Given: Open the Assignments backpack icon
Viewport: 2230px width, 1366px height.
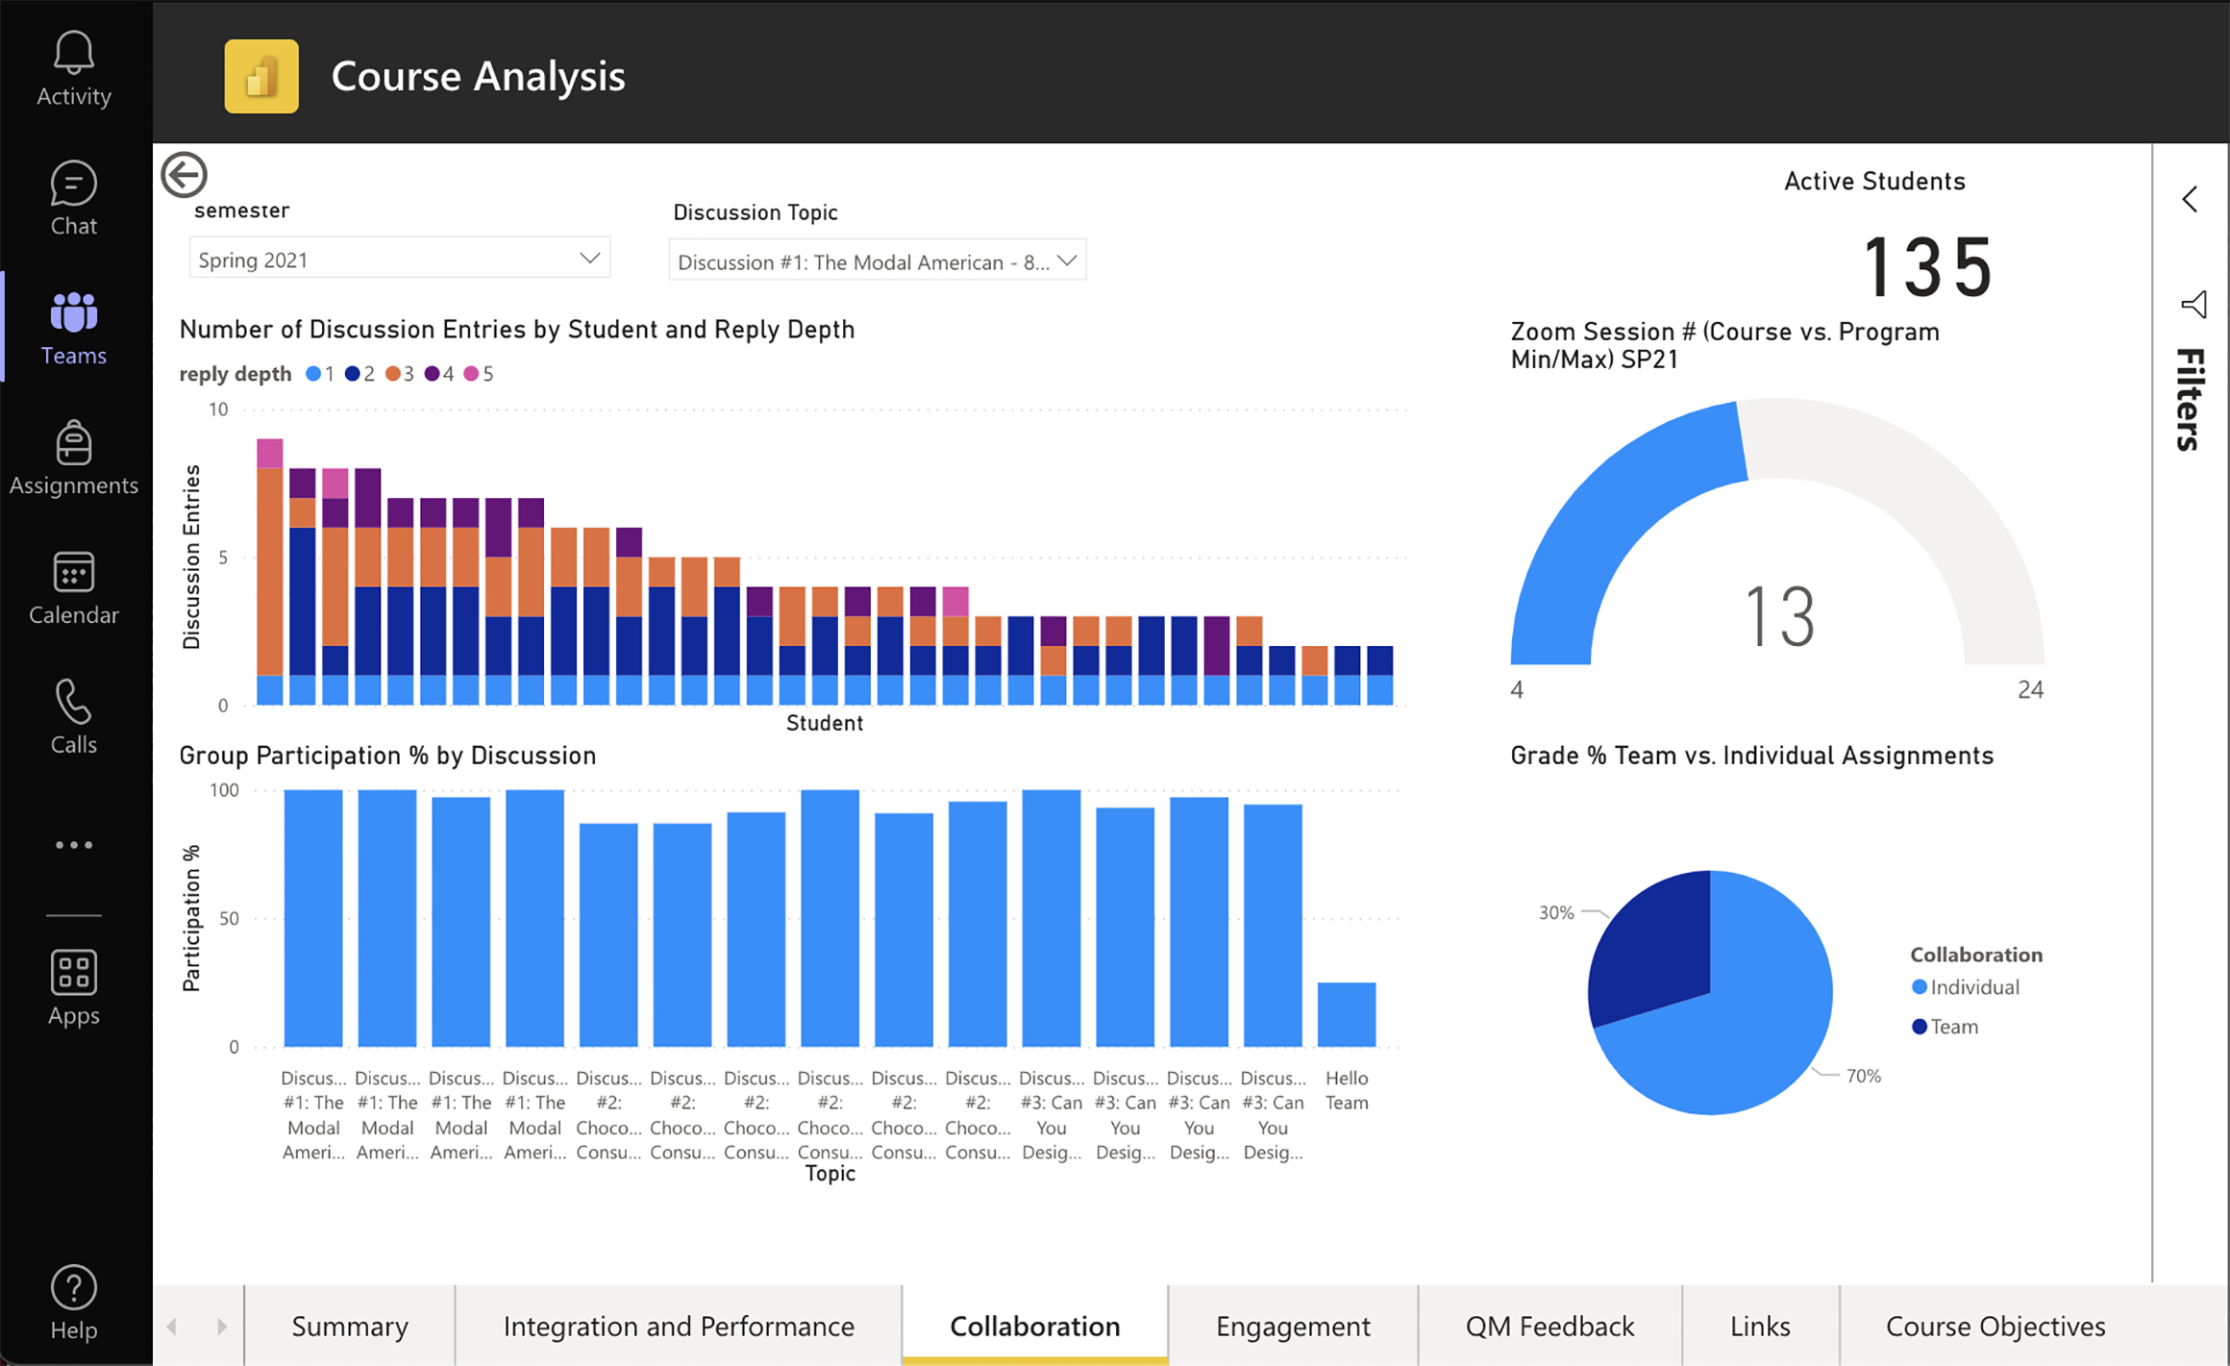Looking at the screenshot, I should 73,442.
